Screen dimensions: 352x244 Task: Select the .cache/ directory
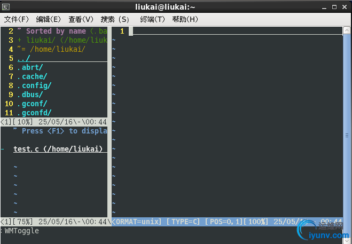(33, 76)
